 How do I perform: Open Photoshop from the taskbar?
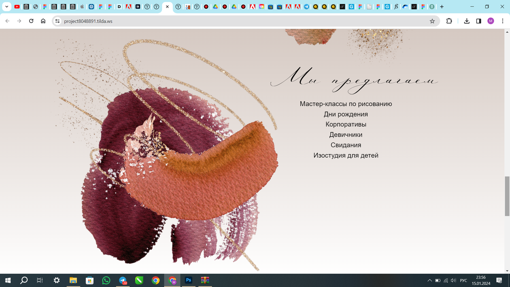pos(189,280)
